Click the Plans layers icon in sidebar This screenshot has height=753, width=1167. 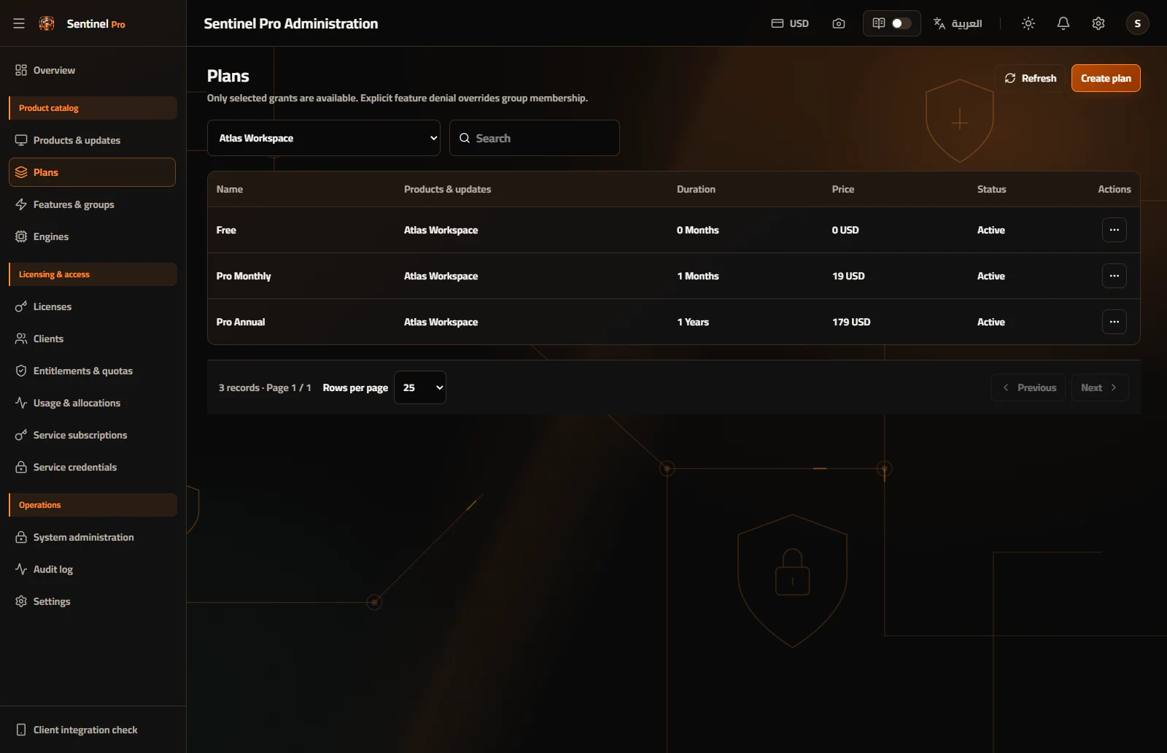[21, 172]
